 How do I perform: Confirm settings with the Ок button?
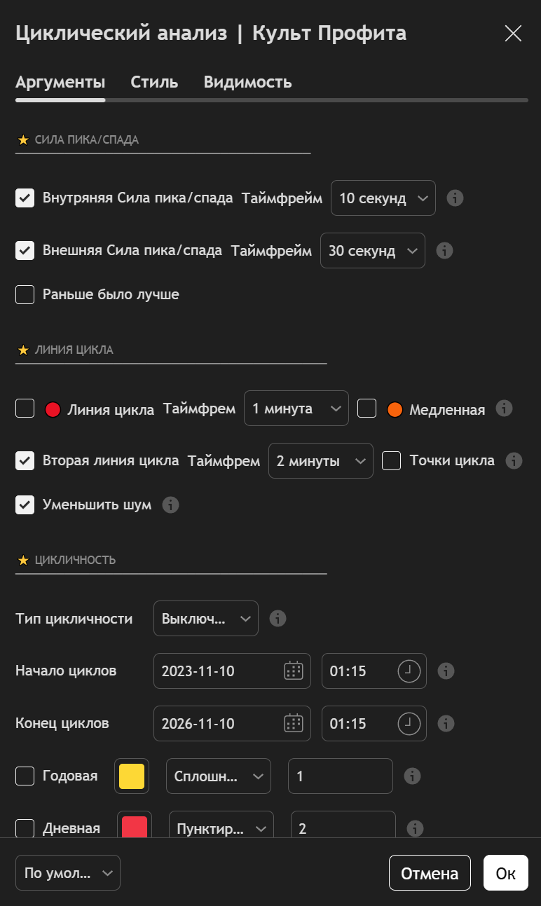pyautogui.click(x=505, y=873)
